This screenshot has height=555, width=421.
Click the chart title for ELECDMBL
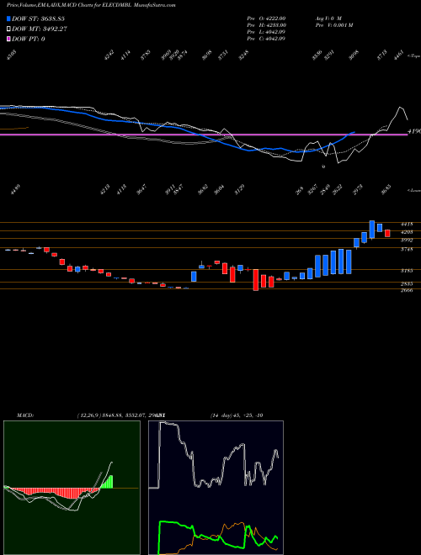pyautogui.click(x=91, y=5)
